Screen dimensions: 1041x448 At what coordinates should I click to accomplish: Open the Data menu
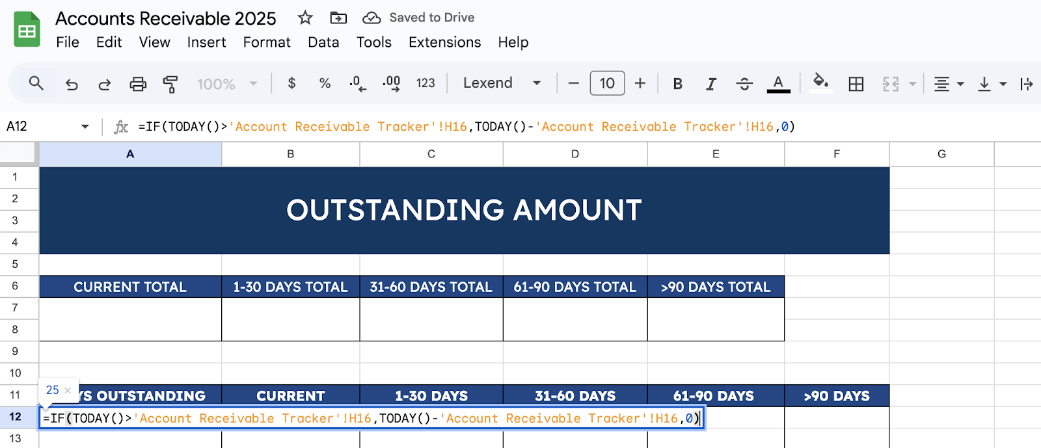coord(323,42)
